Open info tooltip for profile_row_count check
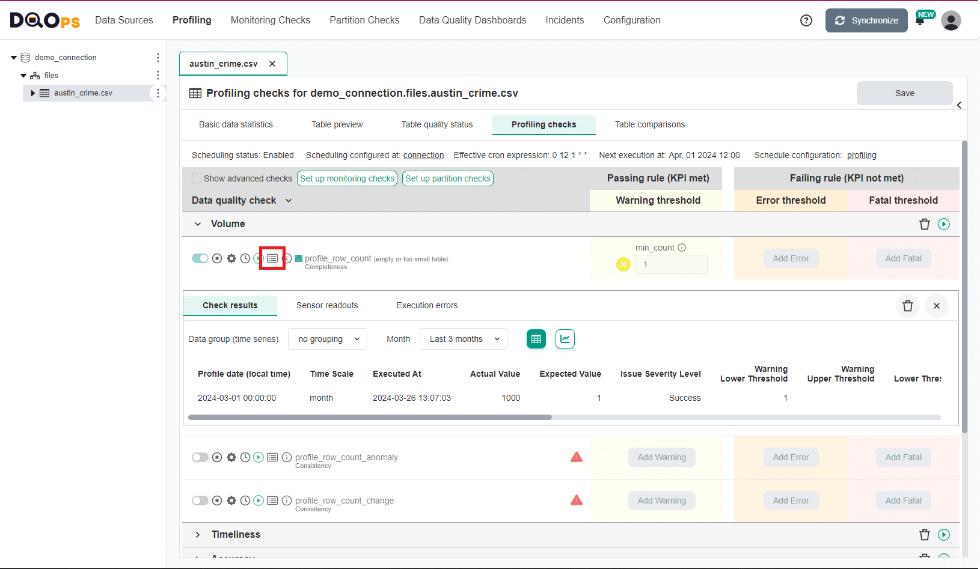This screenshot has width=980, height=569. click(286, 258)
